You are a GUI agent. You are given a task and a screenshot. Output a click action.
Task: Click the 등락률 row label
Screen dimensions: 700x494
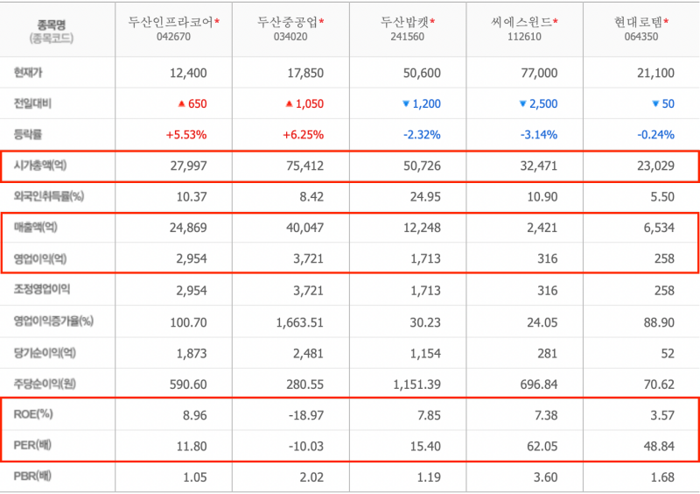(x=28, y=134)
